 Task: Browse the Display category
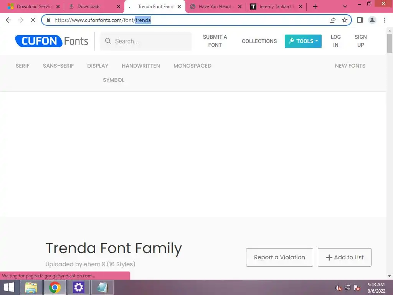click(x=98, y=66)
